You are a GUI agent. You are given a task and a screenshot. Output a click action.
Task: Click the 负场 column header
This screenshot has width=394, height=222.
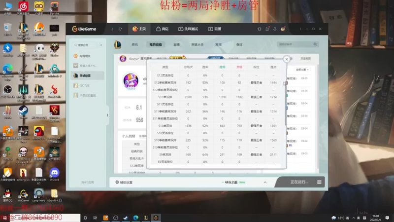point(239,67)
